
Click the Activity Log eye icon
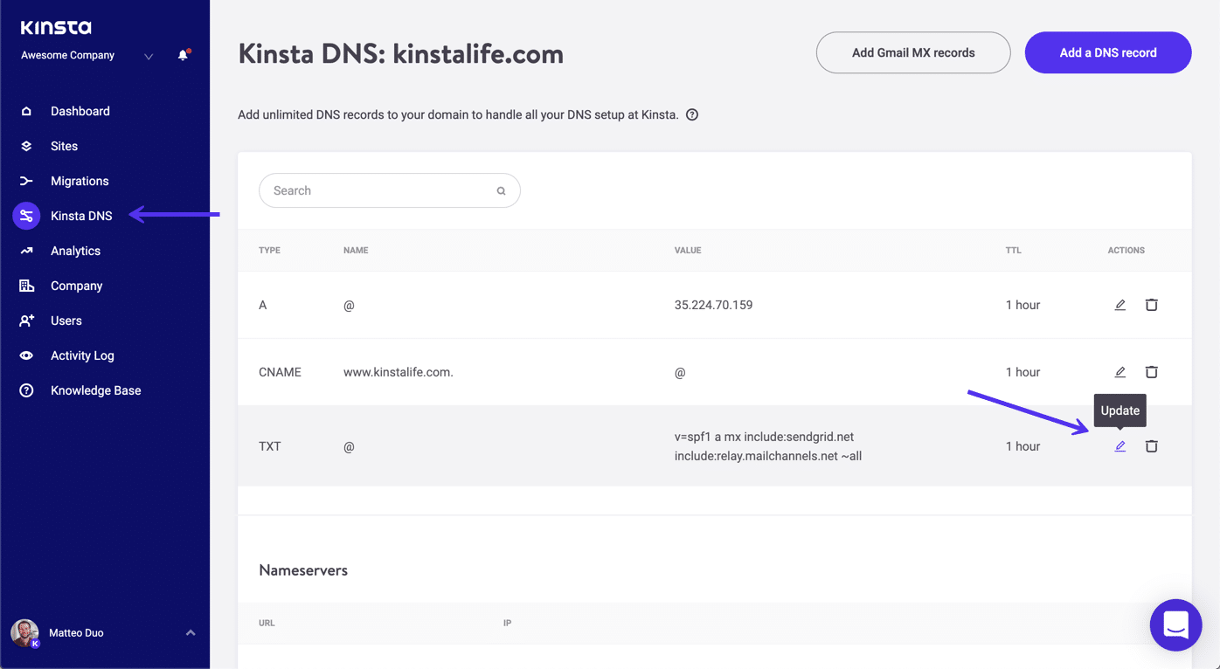pyautogui.click(x=26, y=355)
